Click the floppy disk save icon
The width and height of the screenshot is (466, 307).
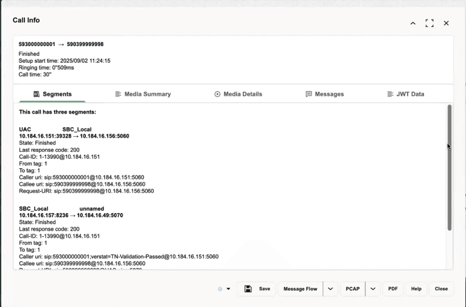[x=248, y=289]
